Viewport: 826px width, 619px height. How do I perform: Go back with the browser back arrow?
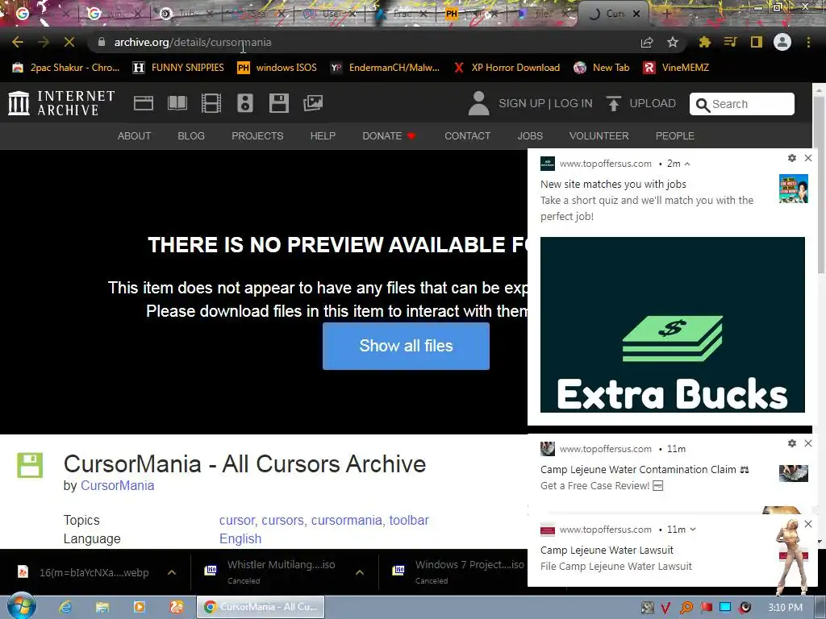[x=18, y=42]
